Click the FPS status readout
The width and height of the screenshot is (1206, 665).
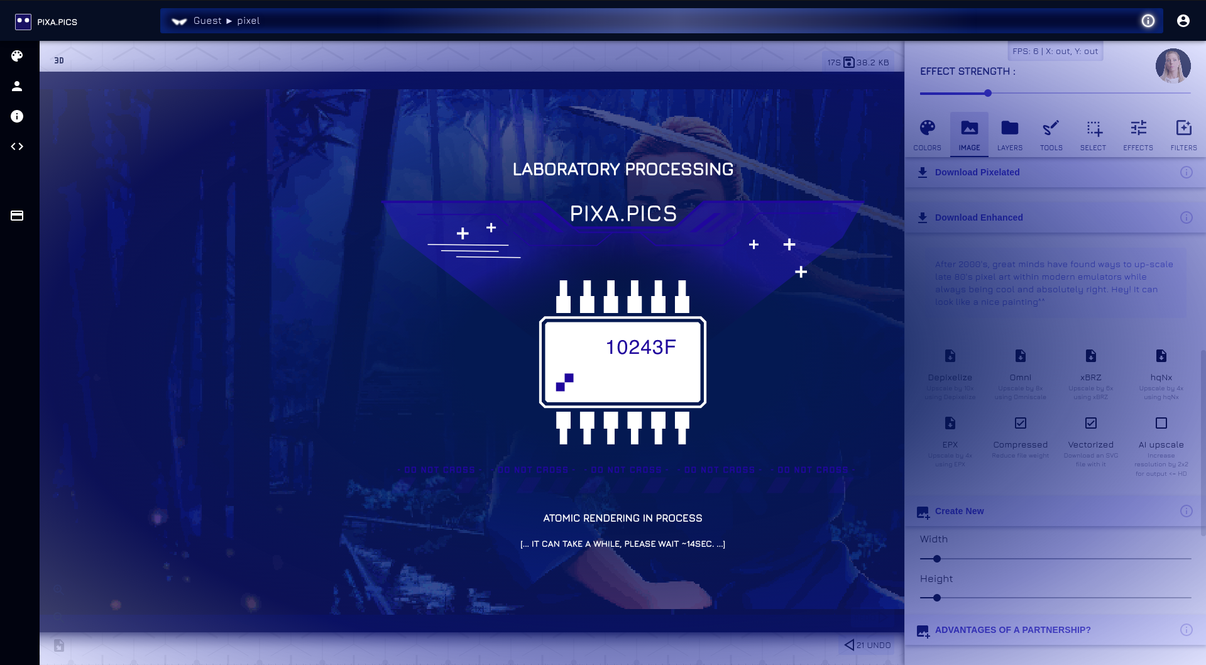point(1055,52)
